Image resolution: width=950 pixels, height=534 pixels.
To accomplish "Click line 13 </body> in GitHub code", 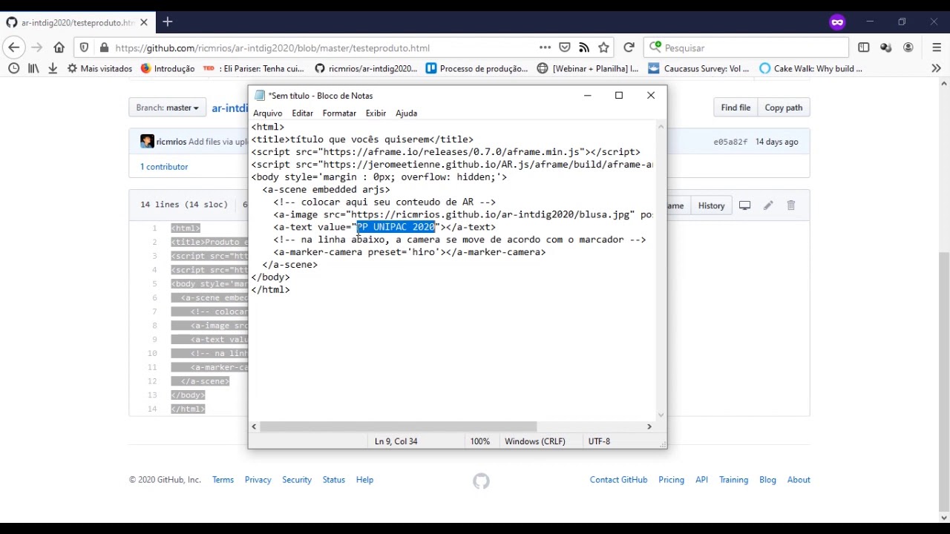I will click(x=188, y=395).
